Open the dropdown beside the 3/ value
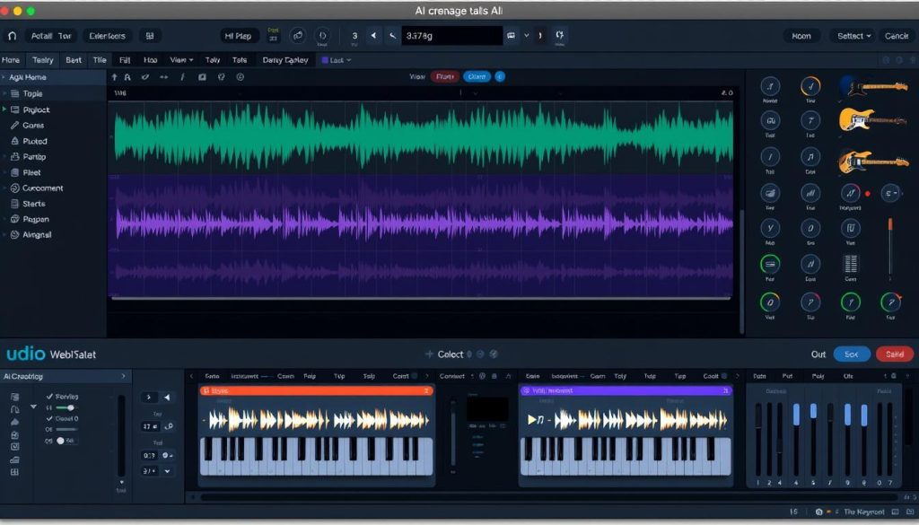This screenshot has height=525, width=919. pyautogui.click(x=168, y=471)
